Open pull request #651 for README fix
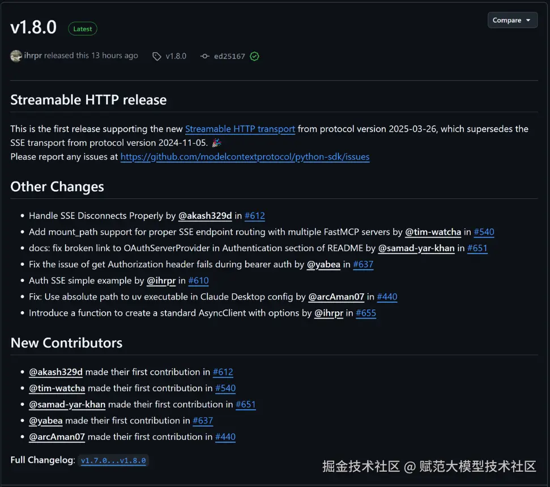Image resolution: width=550 pixels, height=487 pixels. pyautogui.click(x=477, y=248)
